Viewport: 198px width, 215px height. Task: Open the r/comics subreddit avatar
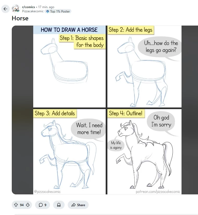16,9
